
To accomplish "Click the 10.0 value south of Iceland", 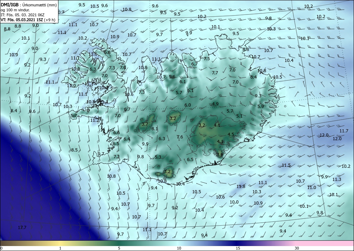I will (234, 202).
